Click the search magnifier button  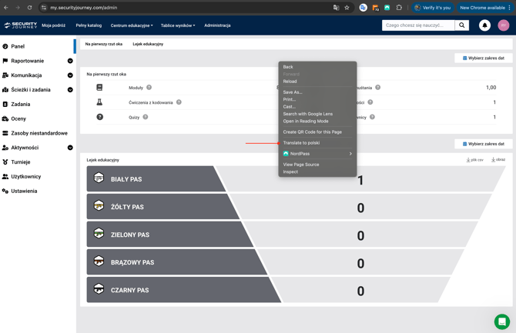pos(461,25)
